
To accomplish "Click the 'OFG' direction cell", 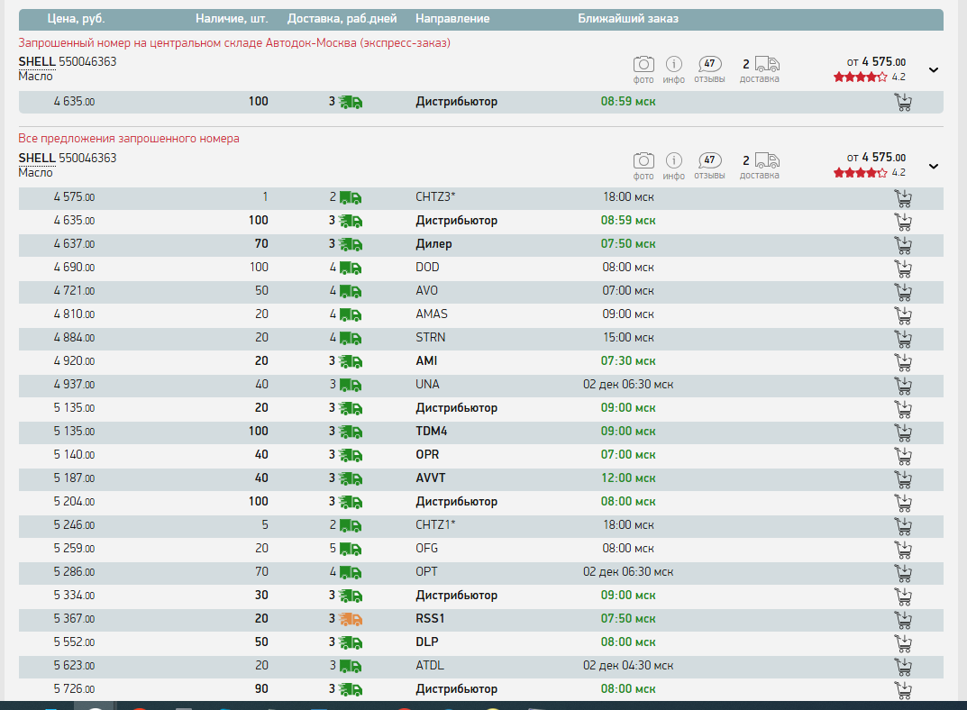I will pyautogui.click(x=427, y=549).
